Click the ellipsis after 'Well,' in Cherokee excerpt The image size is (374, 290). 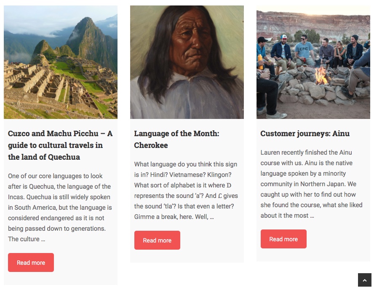[x=212, y=217]
